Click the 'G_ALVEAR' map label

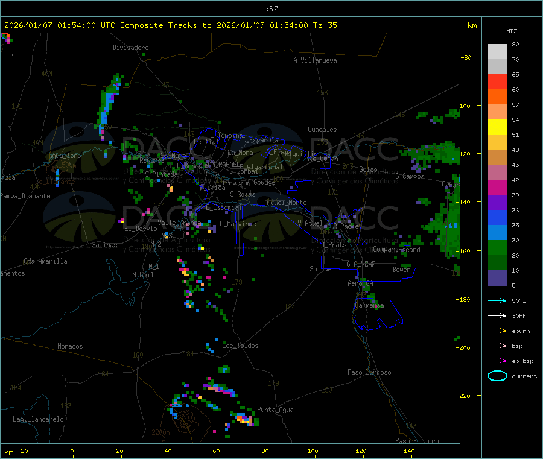coord(361,264)
